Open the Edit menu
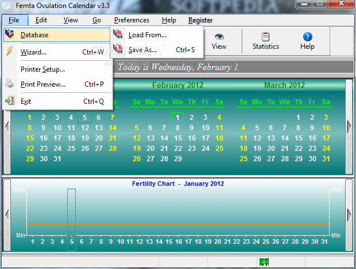This screenshot has width=356, height=269. [41, 20]
